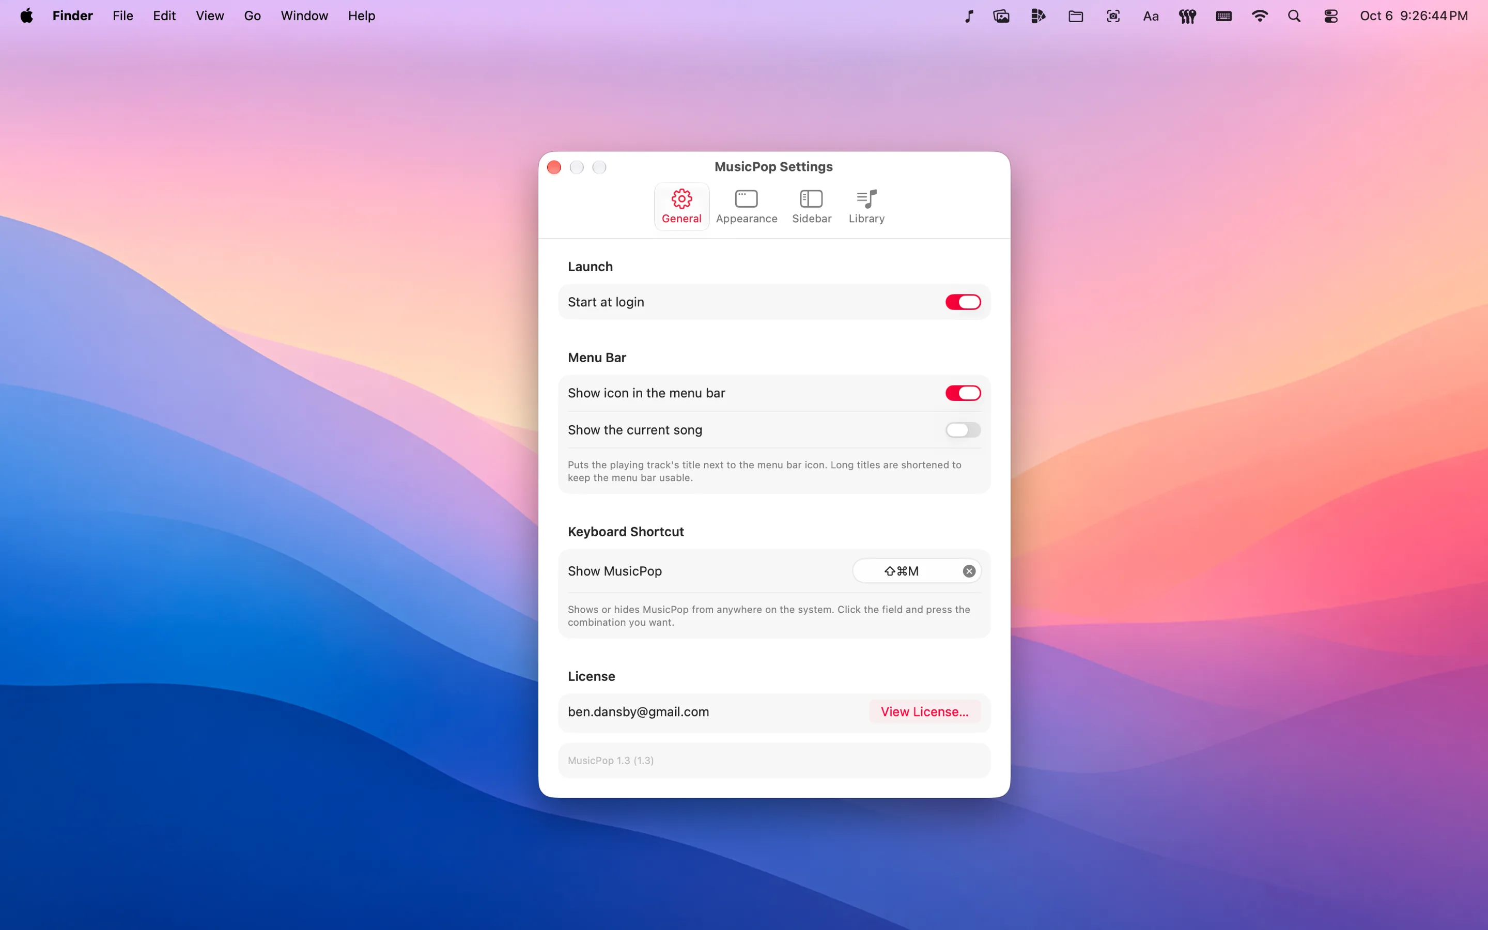Screen dimensions: 1488x930
Task: Click the MusicPop music note menu bar icon
Action: tap(968, 16)
